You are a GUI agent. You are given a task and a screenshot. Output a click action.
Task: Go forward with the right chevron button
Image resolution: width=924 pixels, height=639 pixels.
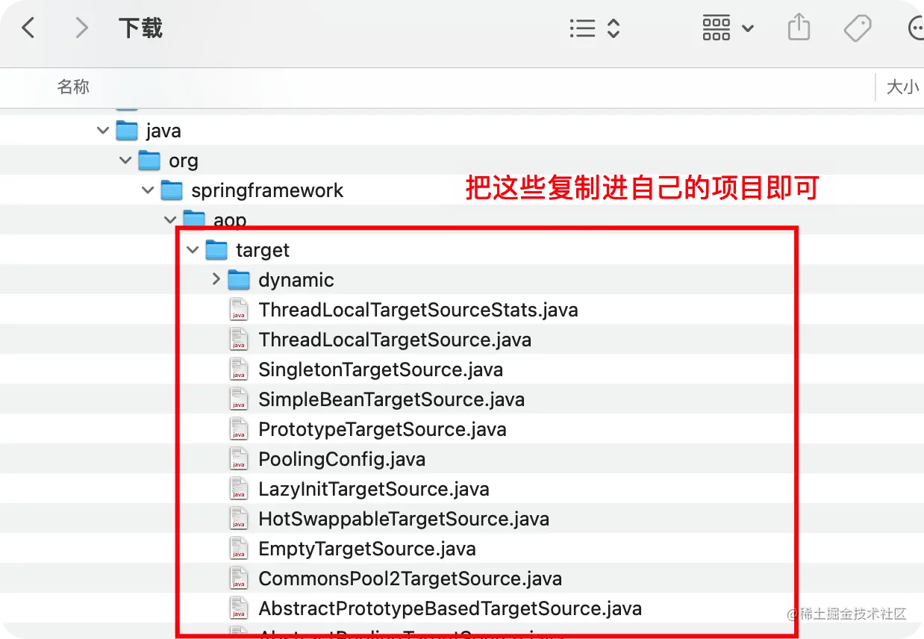point(81,28)
